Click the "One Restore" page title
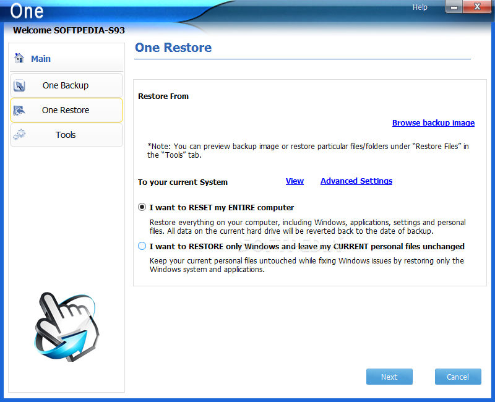Viewport: 495px width, 402px height. click(x=173, y=48)
